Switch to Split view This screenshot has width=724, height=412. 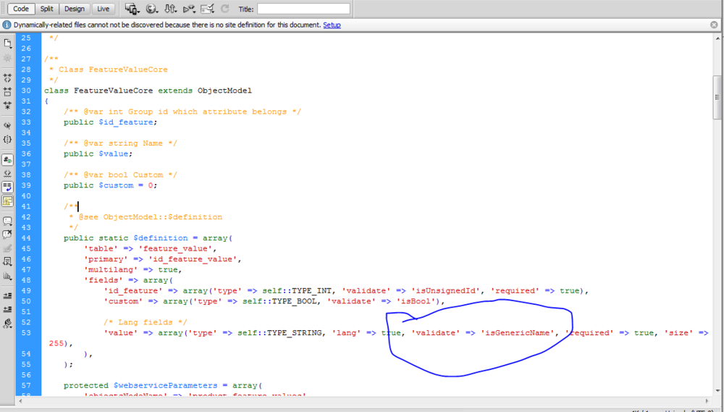tap(46, 9)
